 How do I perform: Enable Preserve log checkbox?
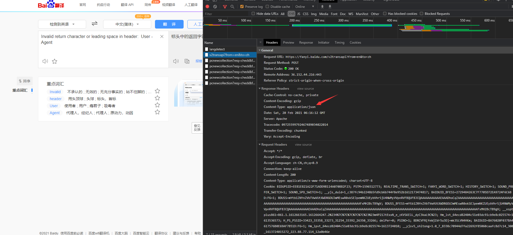(x=242, y=6)
